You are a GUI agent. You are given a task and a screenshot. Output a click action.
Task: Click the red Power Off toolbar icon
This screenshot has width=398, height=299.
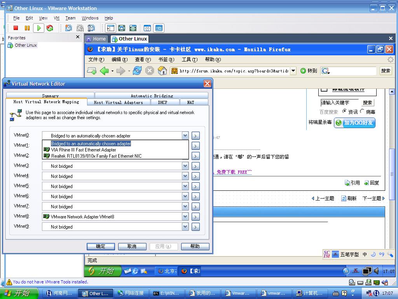16,28
